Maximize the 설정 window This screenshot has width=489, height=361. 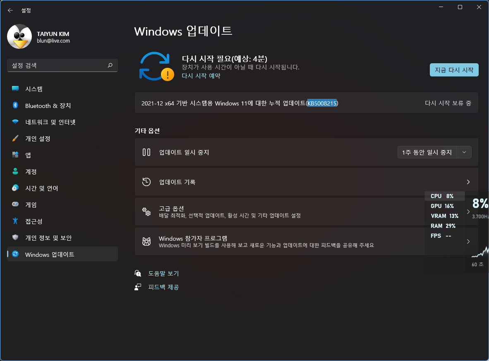[460, 7]
